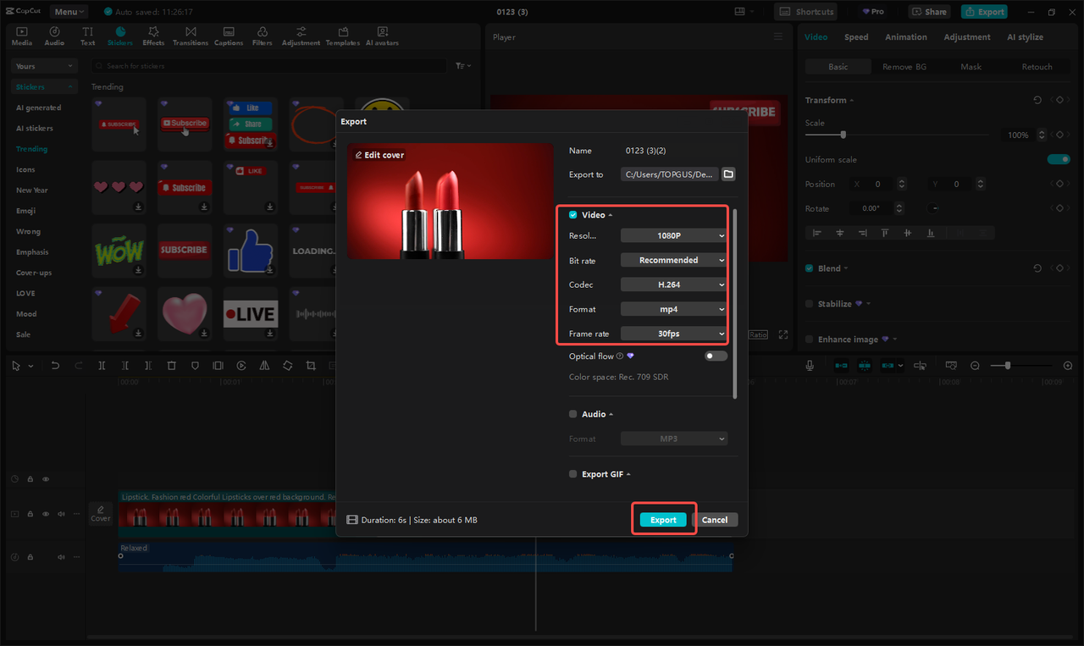Open the Resolution dropdown showing 1080P

click(672, 235)
